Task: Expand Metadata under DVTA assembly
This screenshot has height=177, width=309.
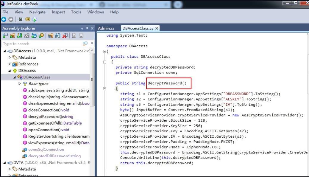Action: tap(10, 169)
